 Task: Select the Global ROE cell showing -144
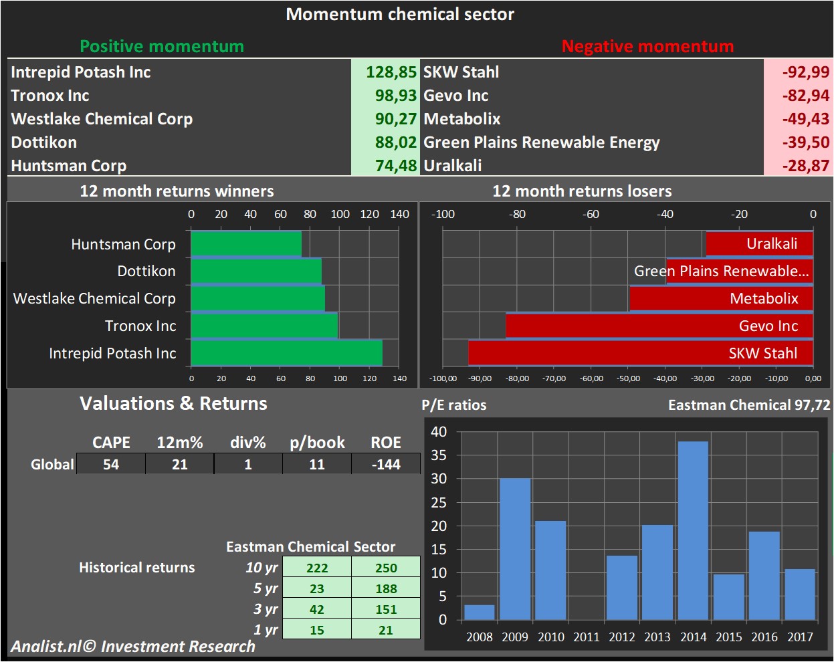[386, 464]
